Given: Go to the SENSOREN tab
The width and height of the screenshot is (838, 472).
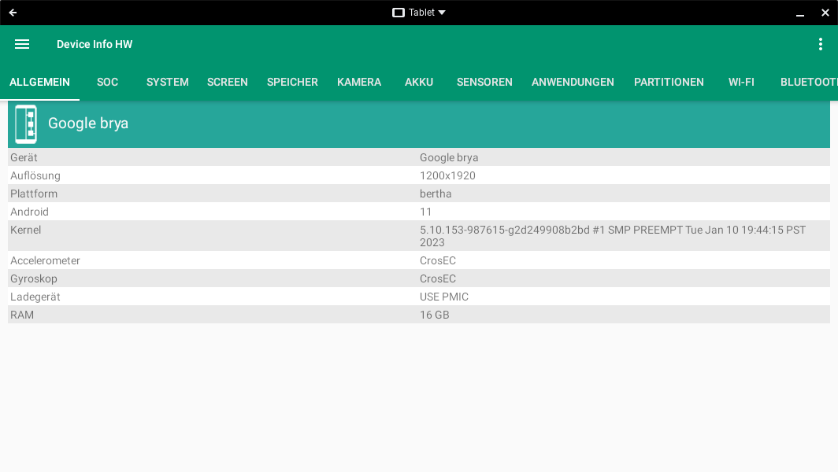Looking at the screenshot, I should coord(484,83).
